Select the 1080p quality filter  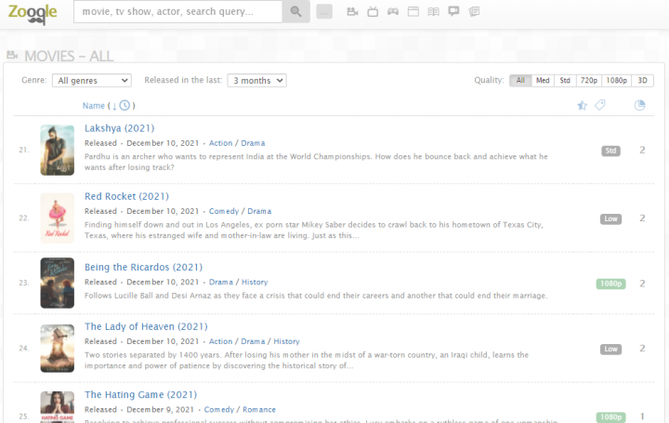click(616, 81)
